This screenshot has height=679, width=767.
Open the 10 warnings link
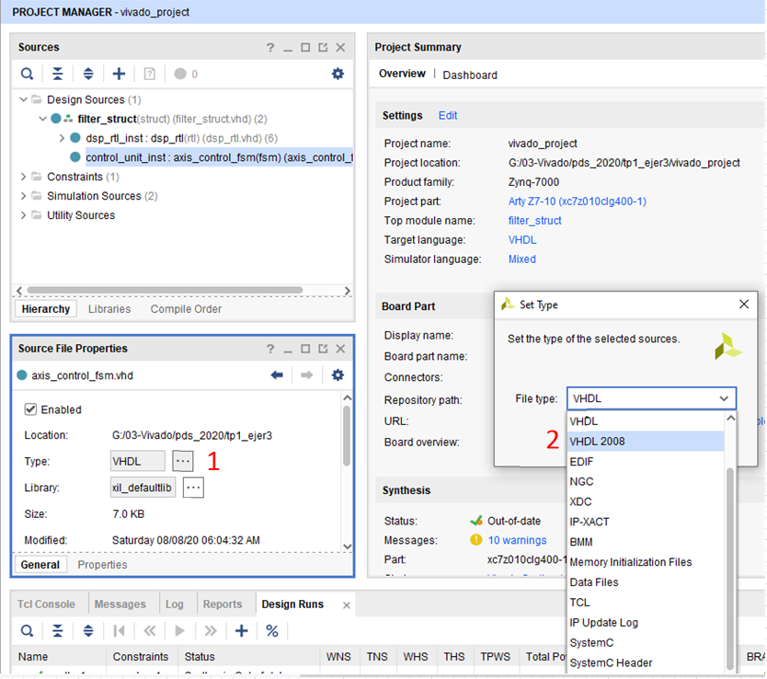click(517, 540)
